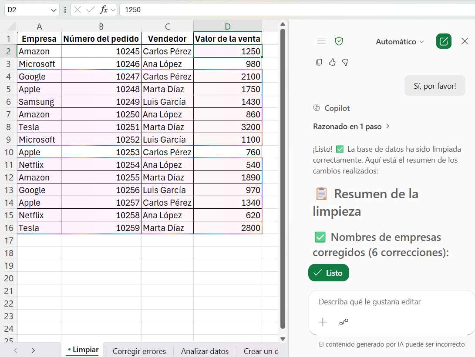Give thumbs up to the response
The width and height of the screenshot is (475, 357).
click(x=332, y=62)
